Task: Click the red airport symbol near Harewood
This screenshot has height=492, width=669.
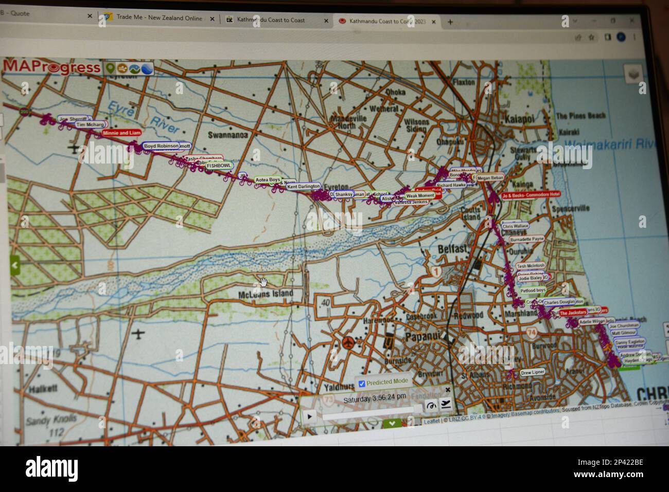Action: point(348,342)
